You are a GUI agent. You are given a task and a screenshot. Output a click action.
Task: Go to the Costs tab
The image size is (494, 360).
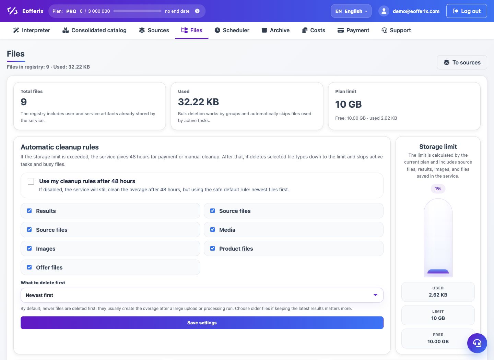(x=314, y=30)
